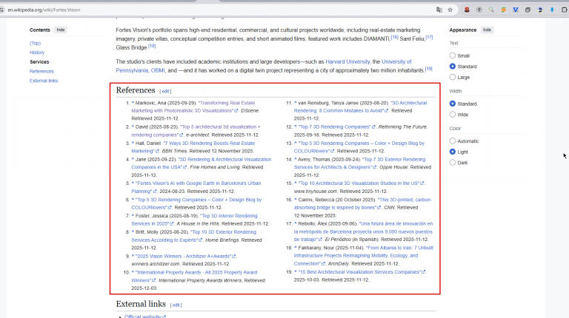This screenshot has height=318, width=569.
Task: Go to External links in Contents
Action: 44,81
